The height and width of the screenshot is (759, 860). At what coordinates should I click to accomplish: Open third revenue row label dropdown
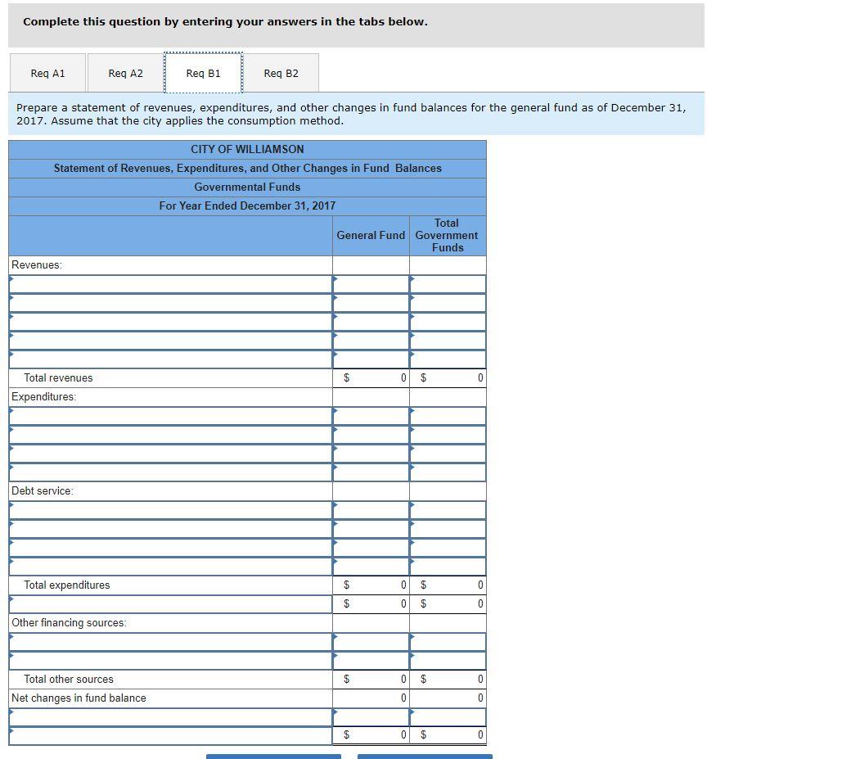coord(170,322)
